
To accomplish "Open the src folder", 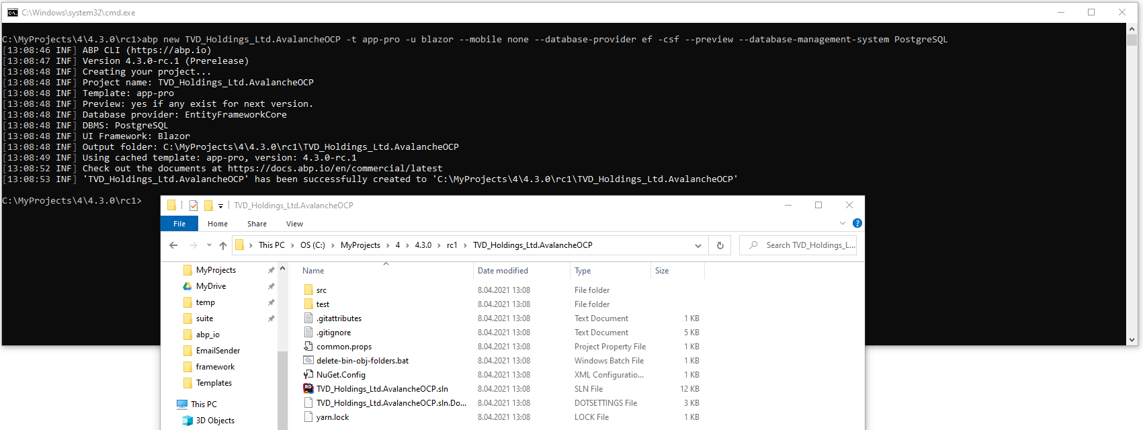I will pyautogui.click(x=321, y=290).
